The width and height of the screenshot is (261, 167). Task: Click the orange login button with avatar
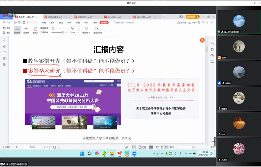coord(193,17)
